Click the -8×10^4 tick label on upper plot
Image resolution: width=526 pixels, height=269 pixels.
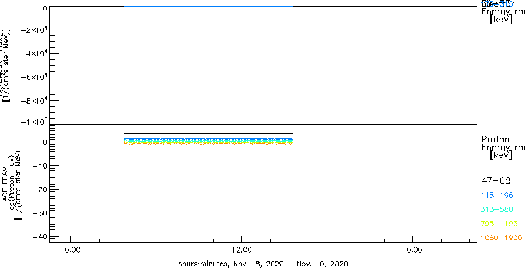click(x=34, y=100)
